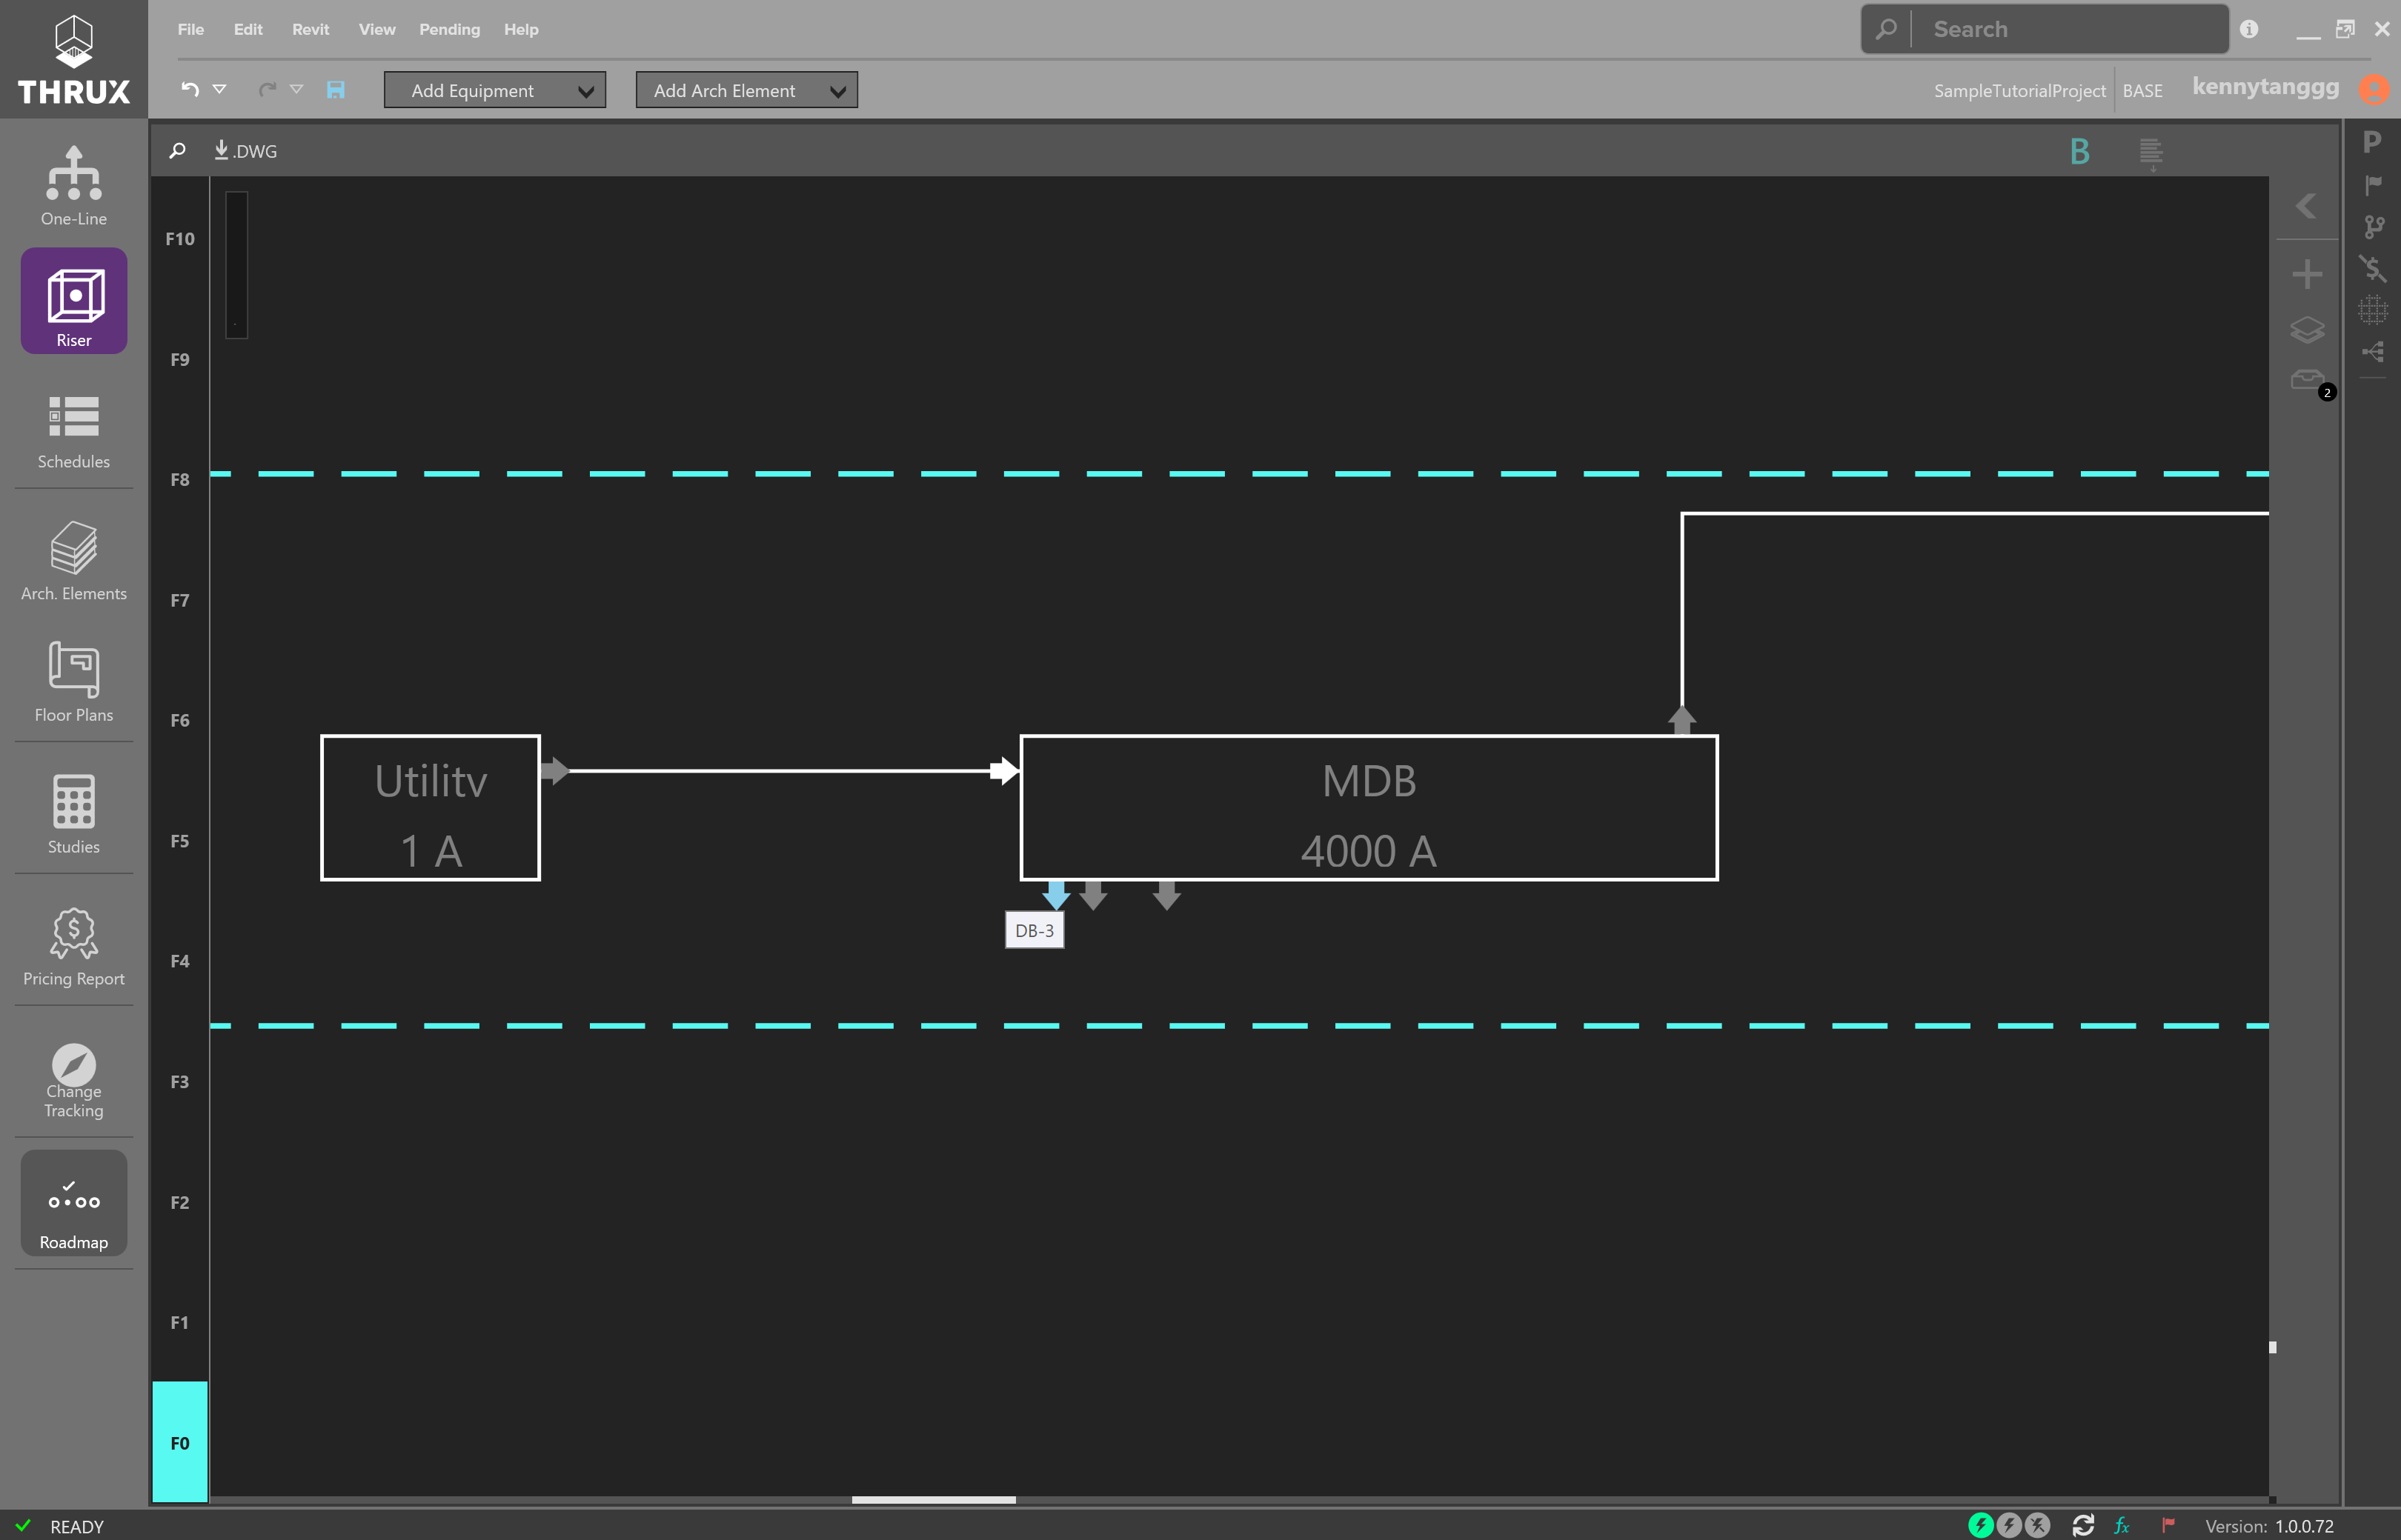Click the vertical scrollbar thumb
The width and height of the screenshot is (2401, 1540).
pos(2272,1347)
